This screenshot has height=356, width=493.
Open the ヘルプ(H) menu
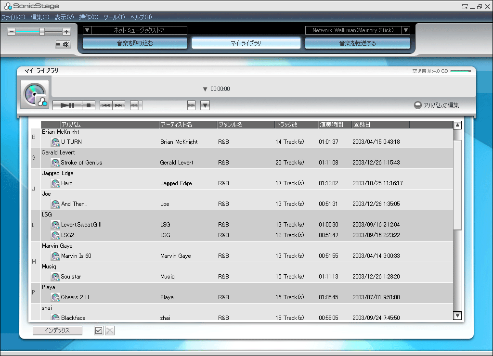click(x=141, y=17)
